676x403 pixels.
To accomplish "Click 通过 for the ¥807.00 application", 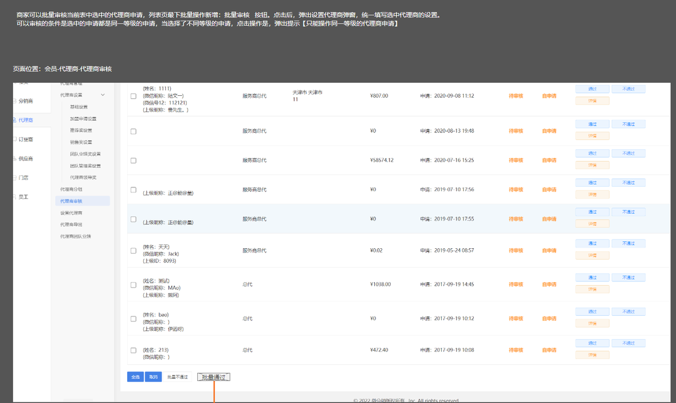I will [591, 90].
